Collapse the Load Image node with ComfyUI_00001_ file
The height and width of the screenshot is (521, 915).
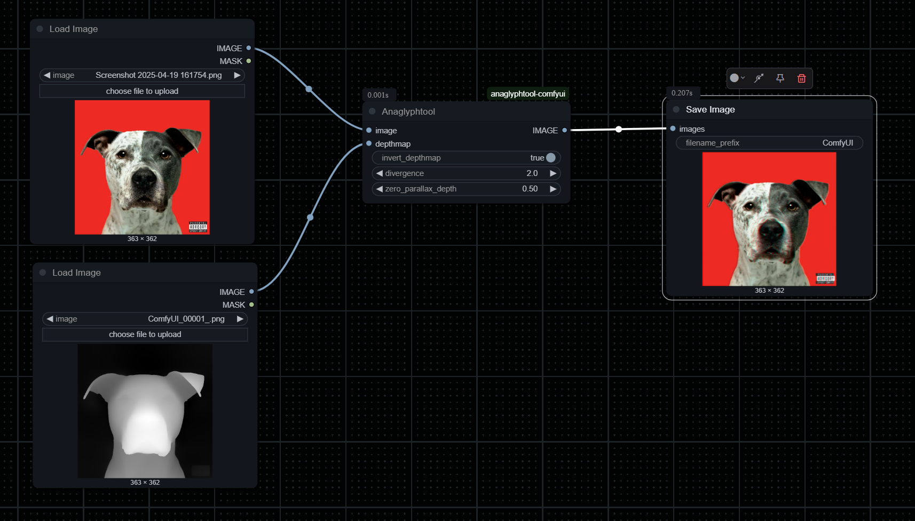pos(43,272)
